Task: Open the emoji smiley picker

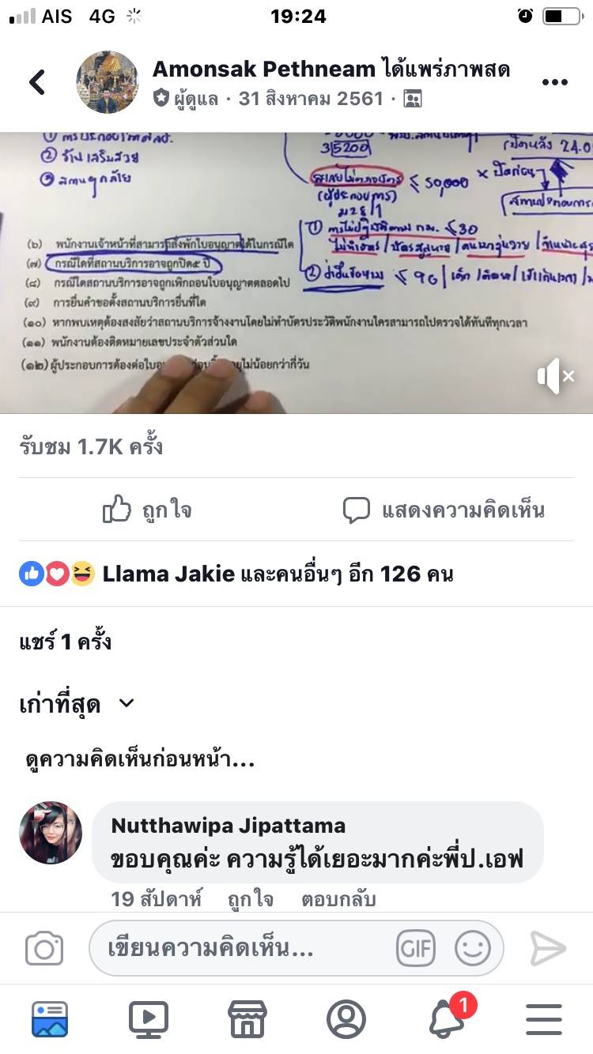Action: 473,948
